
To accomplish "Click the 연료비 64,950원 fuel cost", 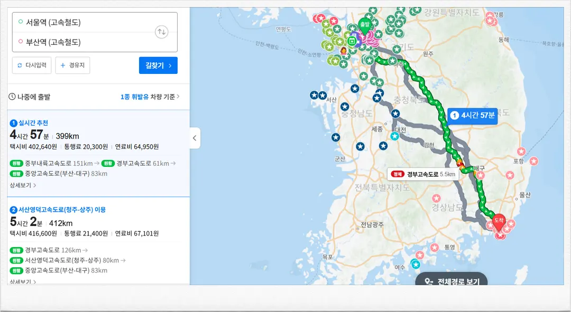I will (137, 147).
